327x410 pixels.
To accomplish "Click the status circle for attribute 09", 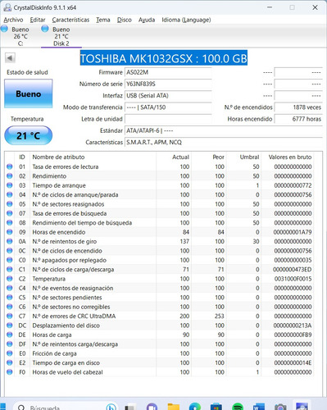I will click(10, 232).
